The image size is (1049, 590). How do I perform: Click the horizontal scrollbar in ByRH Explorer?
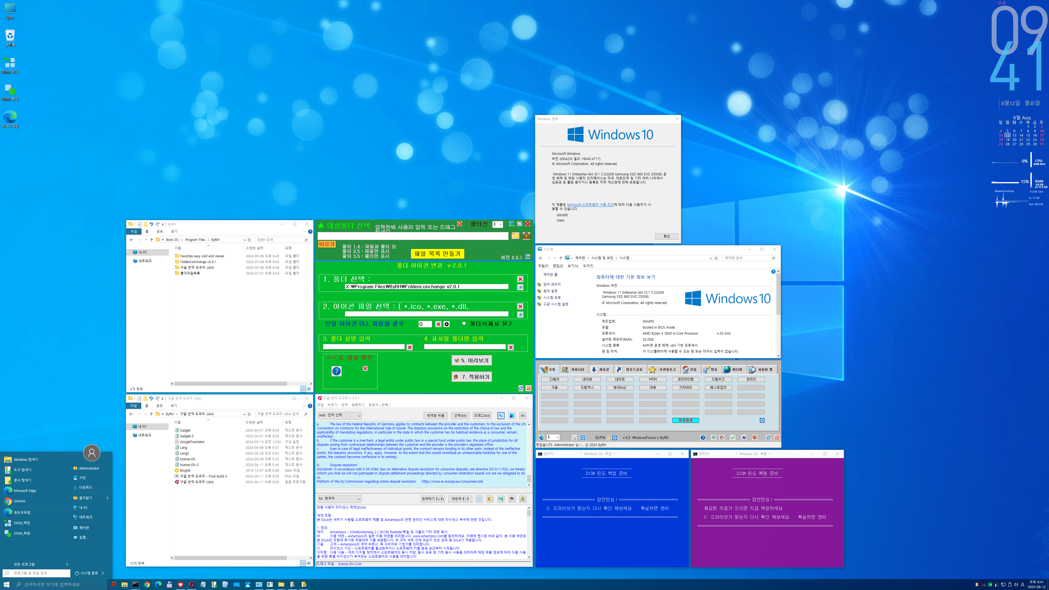coord(230,383)
